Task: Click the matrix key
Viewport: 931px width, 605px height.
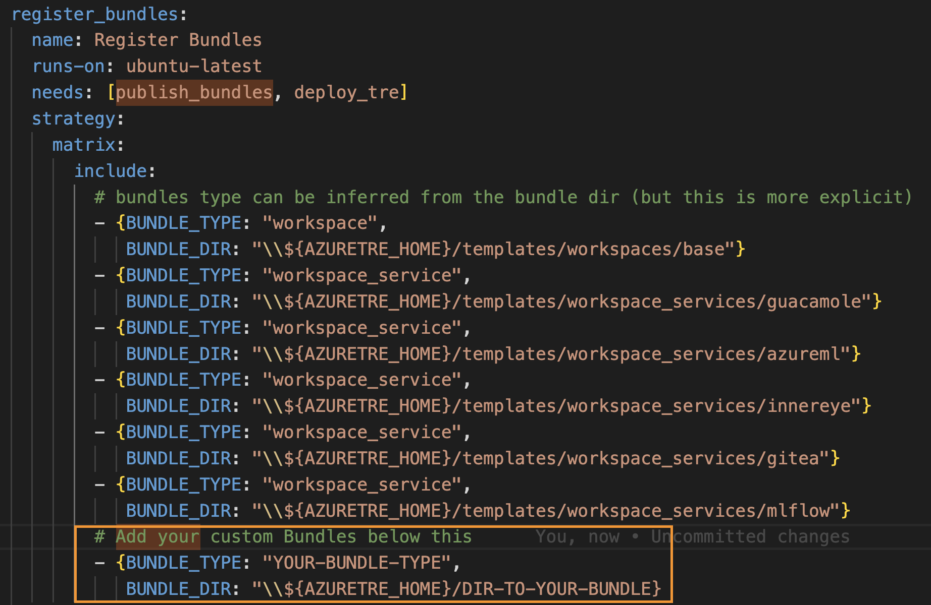Action: (x=84, y=144)
